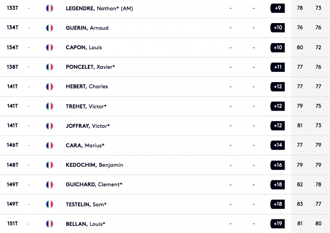
Task: Click the +9 score badge for LEGENDRE
Action: 278,8
